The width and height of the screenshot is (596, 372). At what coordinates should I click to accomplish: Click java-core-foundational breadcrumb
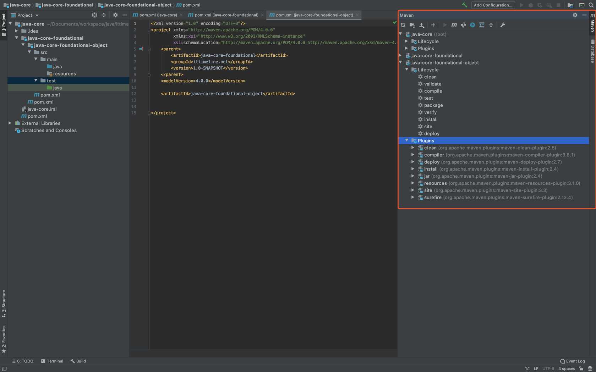64,5
